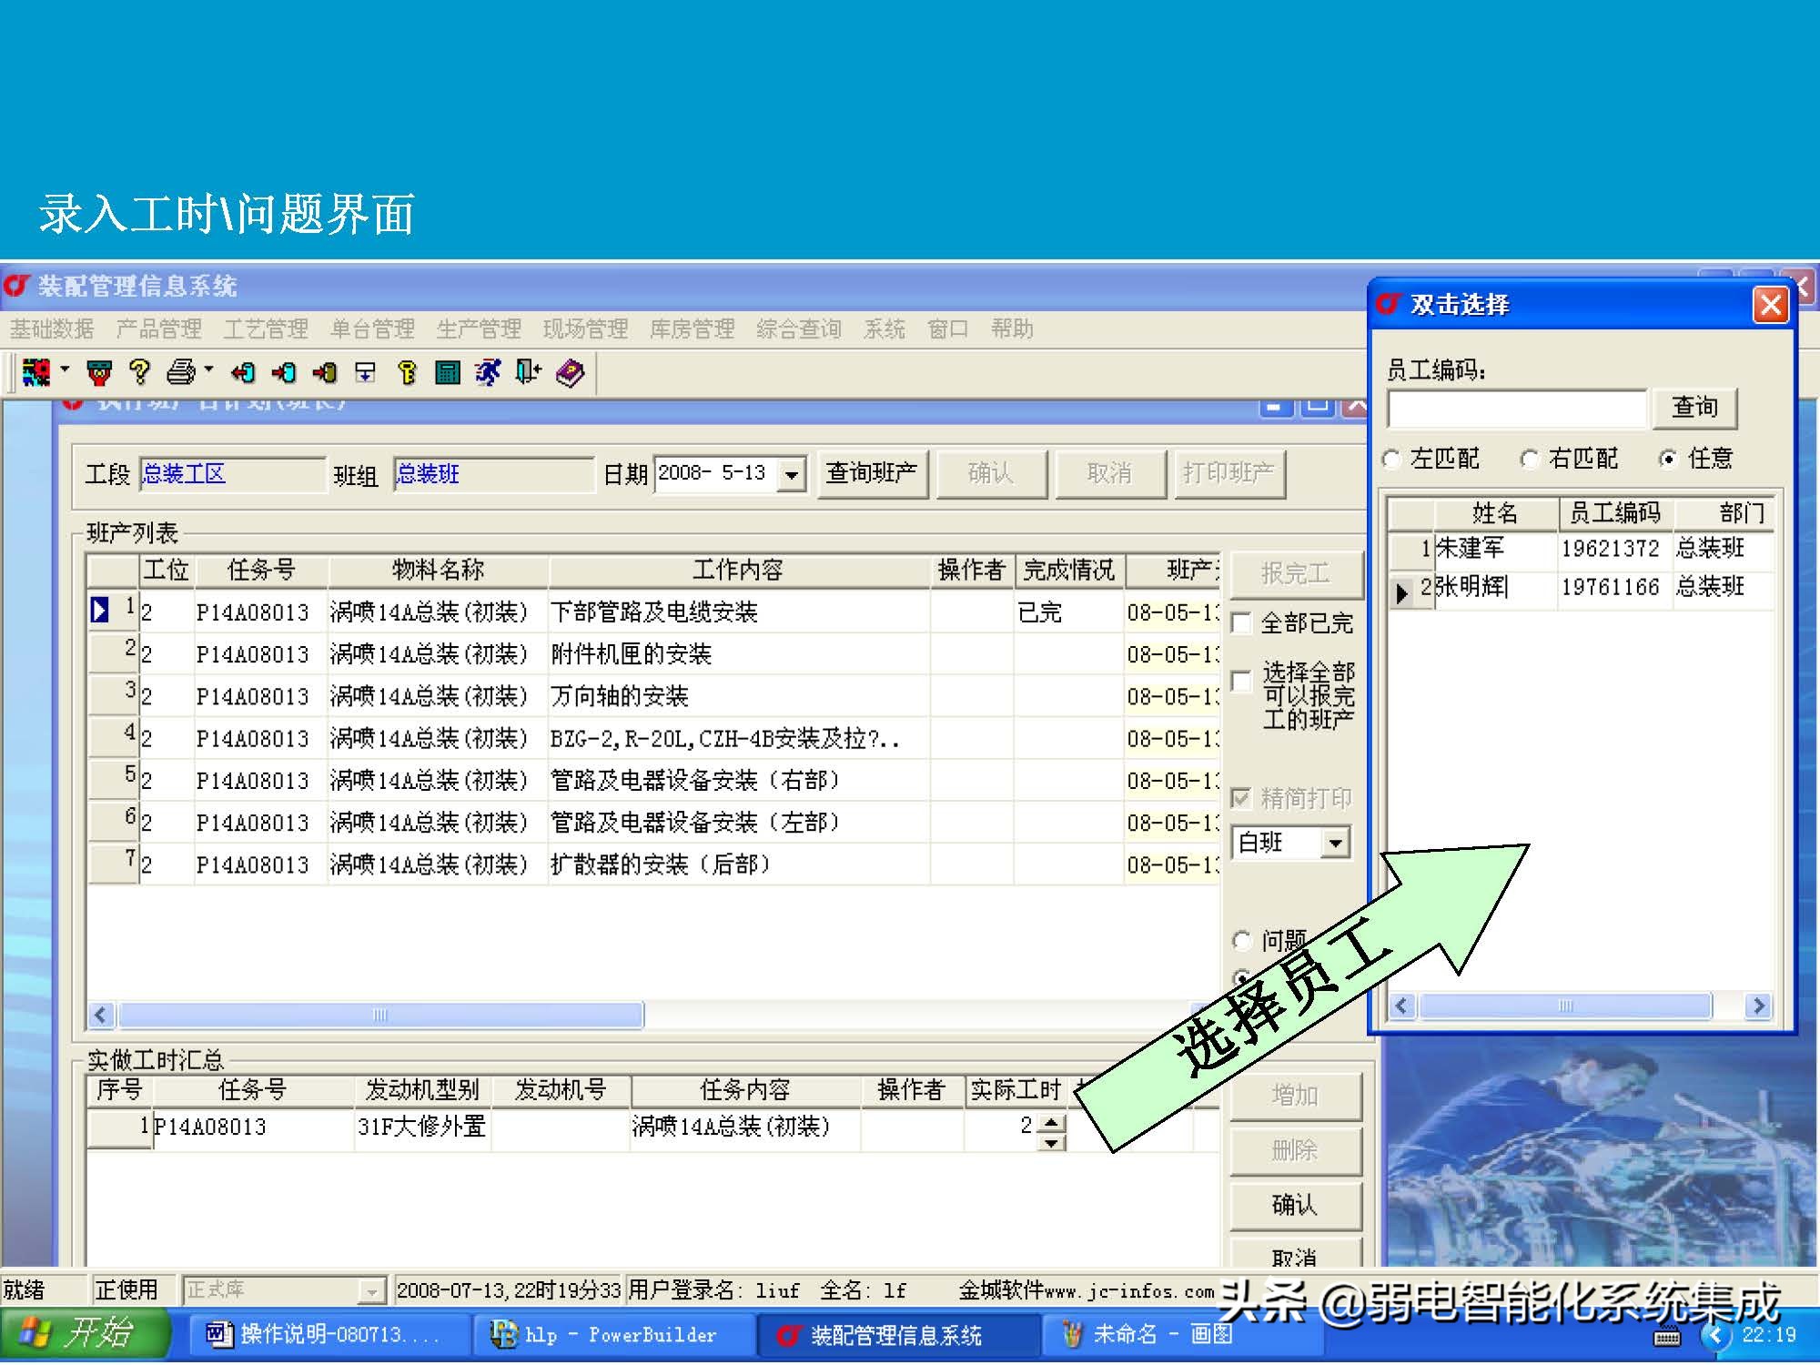Screen dimensions: 1820x1365
Task: Click the yellow key toolbar icon
Action: point(407,372)
